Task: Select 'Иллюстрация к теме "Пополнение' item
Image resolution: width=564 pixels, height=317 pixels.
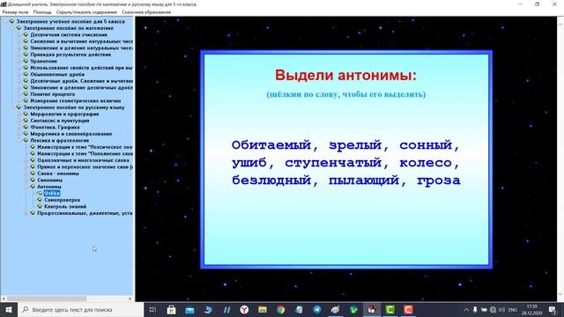Action: 85,153
